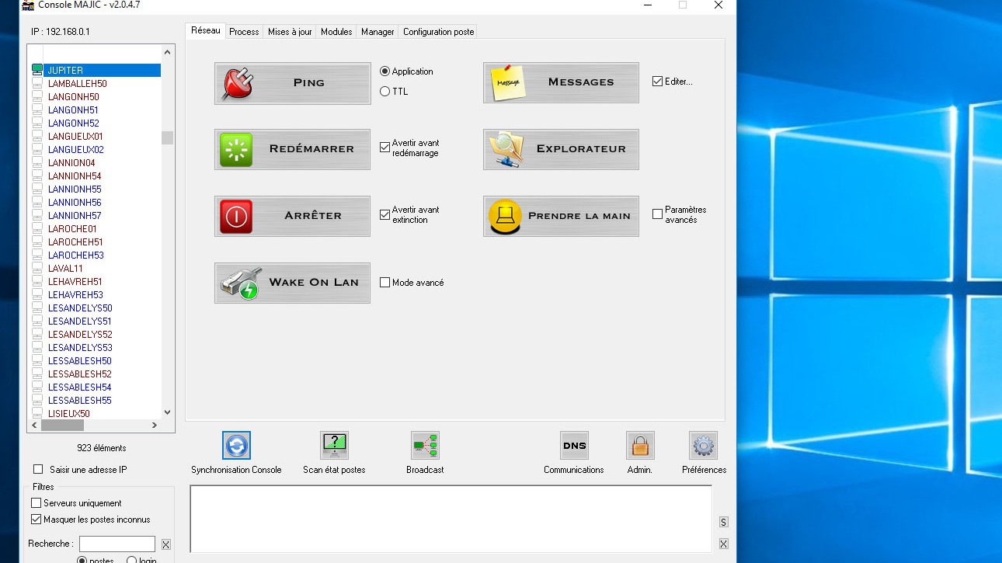Click the Prendre la main button
The height and width of the screenshot is (563, 1002).
click(561, 216)
